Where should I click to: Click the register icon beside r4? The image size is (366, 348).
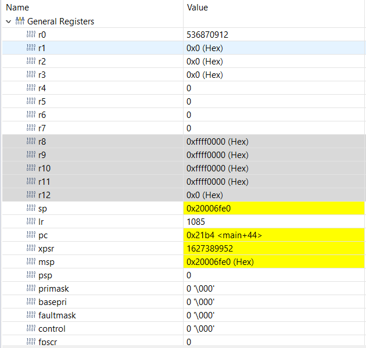[31, 88]
